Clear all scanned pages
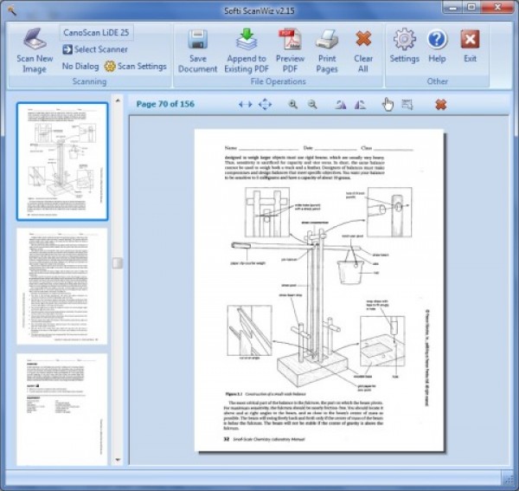Image resolution: width=519 pixels, height=491 pixels. pyautogui.click(x=363, y=39)
